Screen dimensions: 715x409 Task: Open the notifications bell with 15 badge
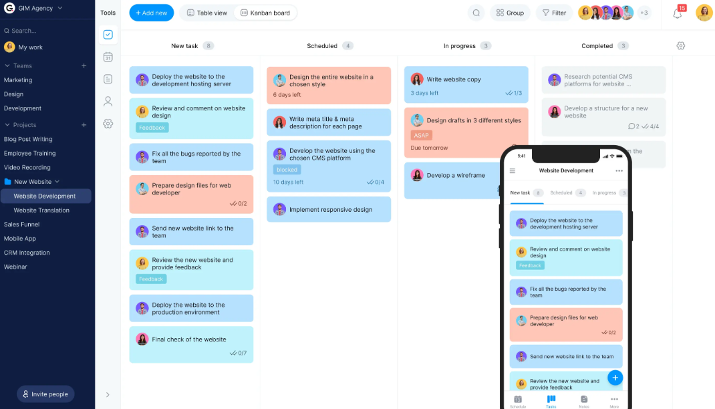pyautogui.click(x=678, y=12)
